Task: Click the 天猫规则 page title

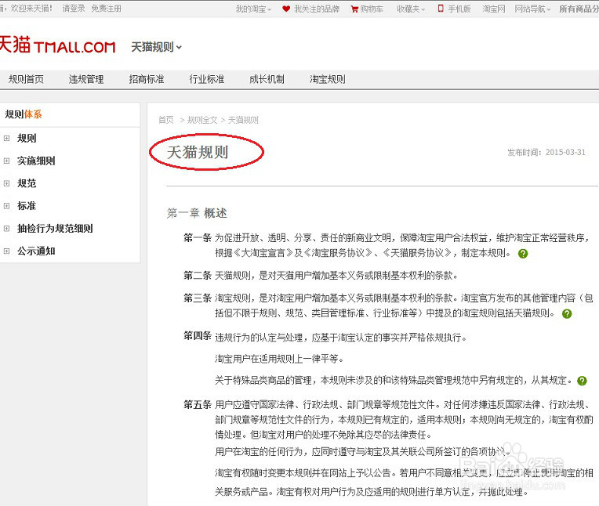Action: (x=198, y=152)
